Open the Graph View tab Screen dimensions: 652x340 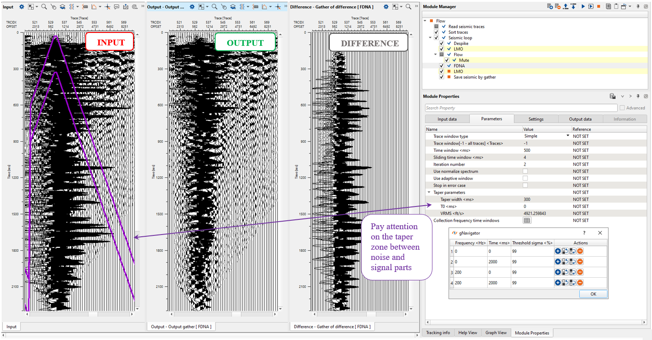pos(496,333)
